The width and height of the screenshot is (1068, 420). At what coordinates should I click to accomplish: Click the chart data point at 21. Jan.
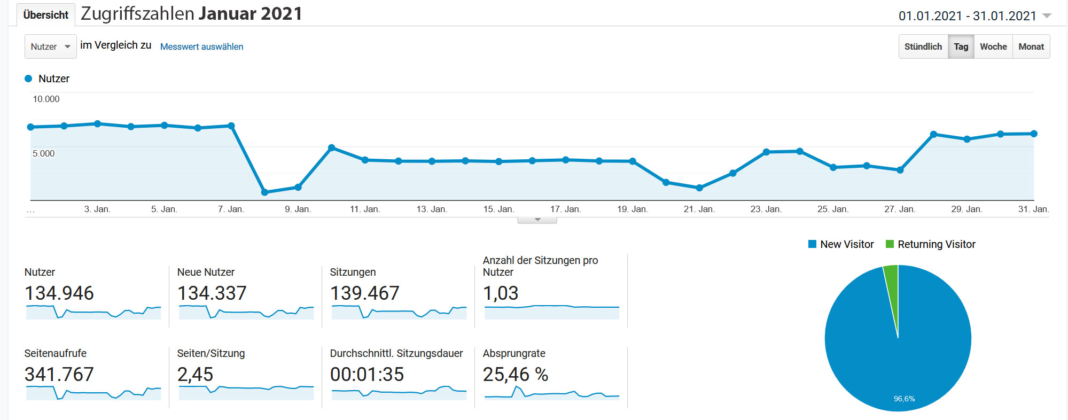point(699,188)
